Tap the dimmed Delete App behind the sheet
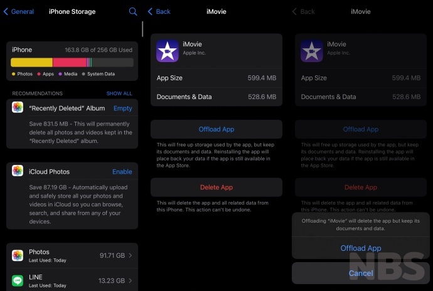This screenshot has height=291, width=433. point(361,187)
